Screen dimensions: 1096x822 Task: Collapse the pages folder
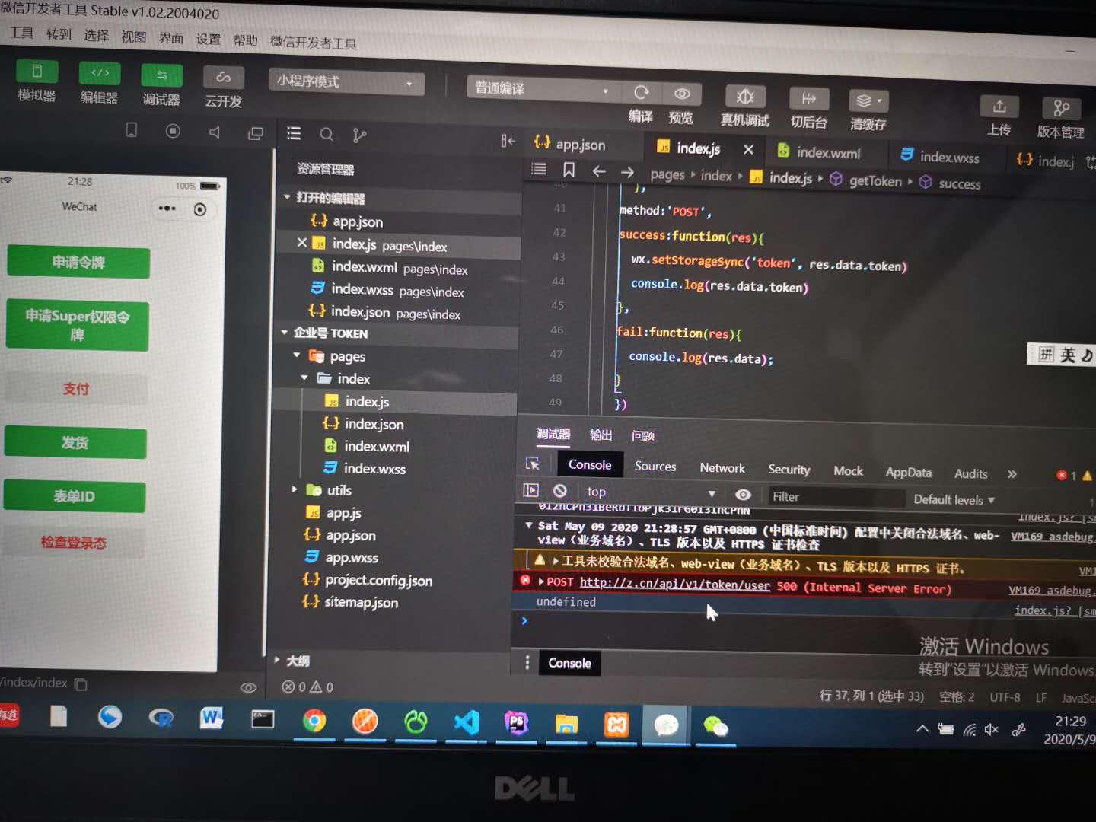pos(297,355)
